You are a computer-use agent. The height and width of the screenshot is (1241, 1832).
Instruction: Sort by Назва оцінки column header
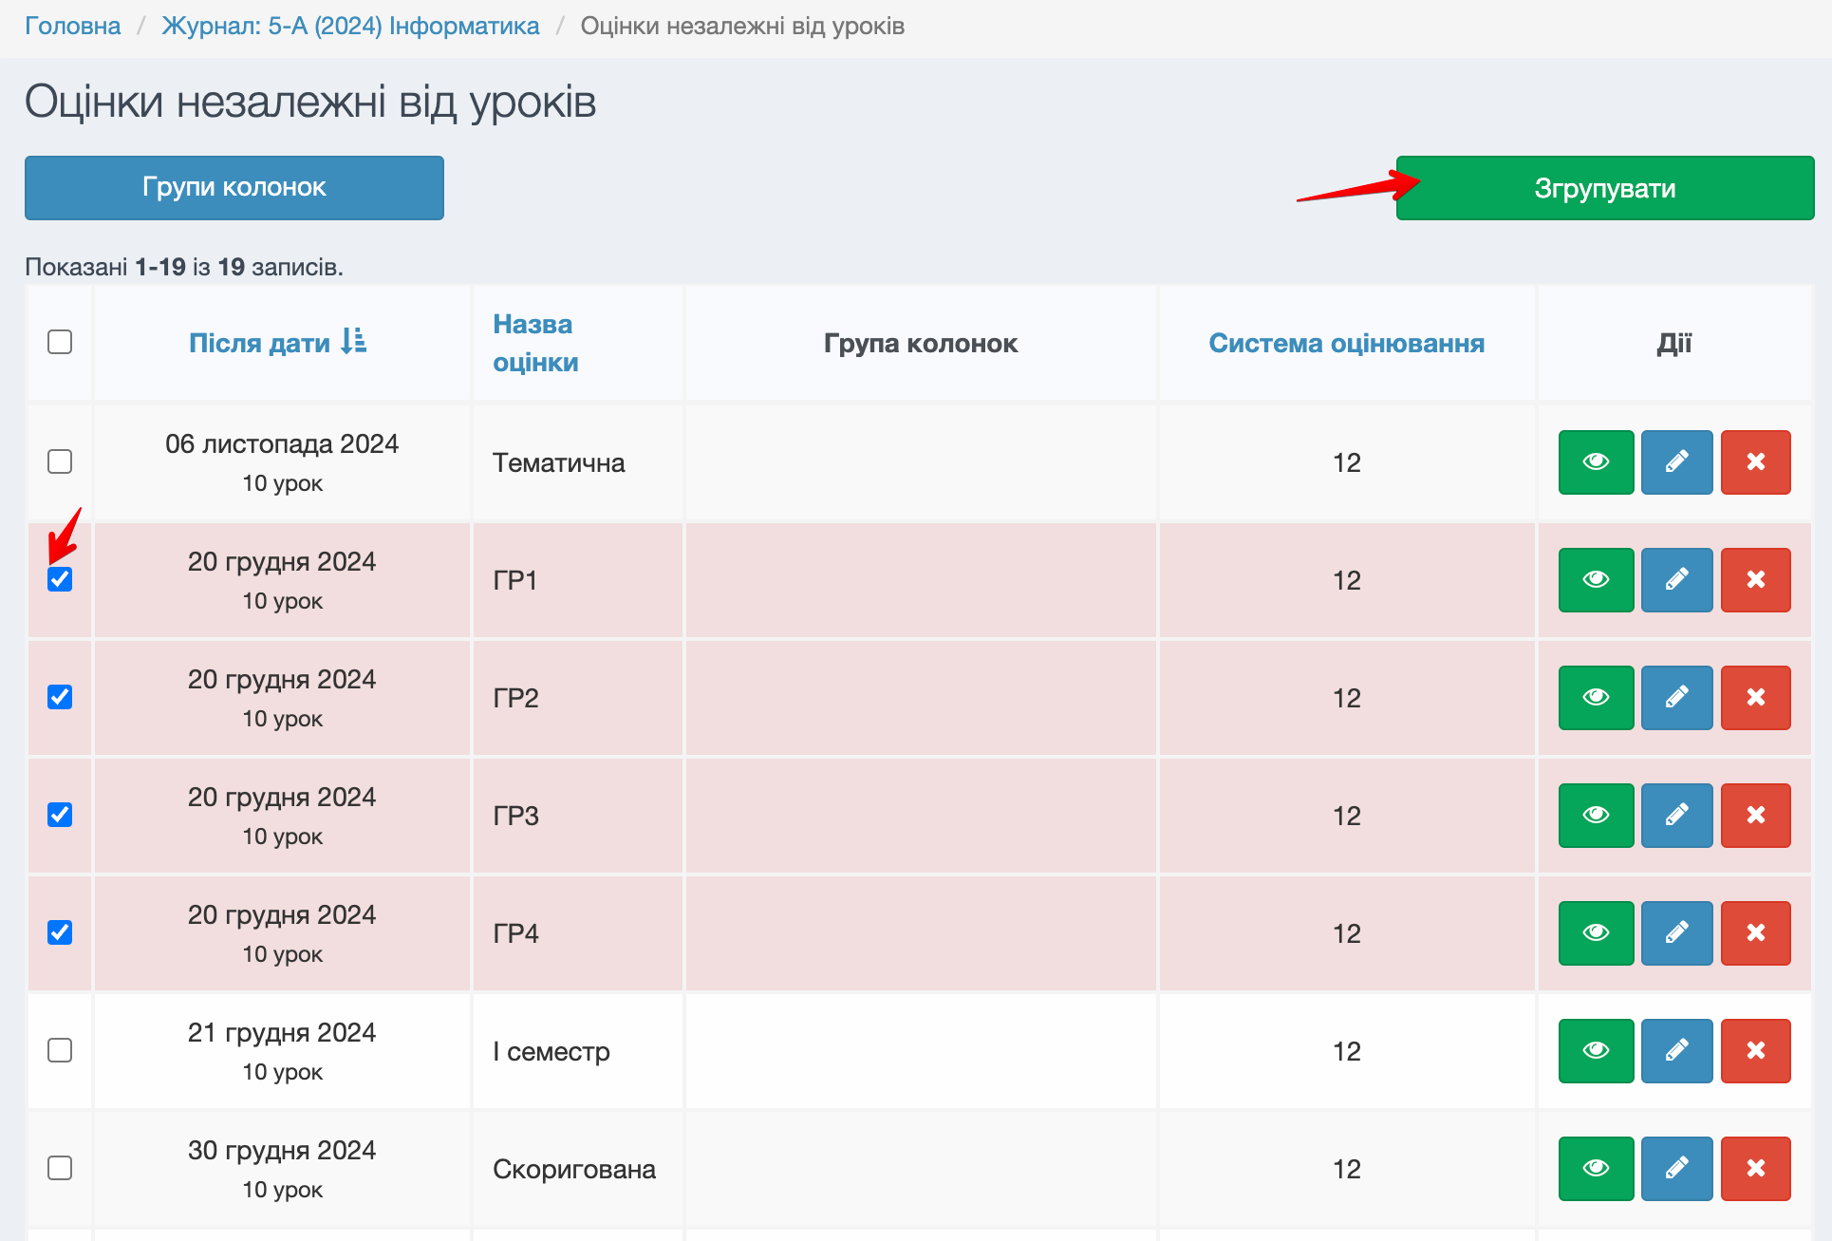(x=534, y=343)
